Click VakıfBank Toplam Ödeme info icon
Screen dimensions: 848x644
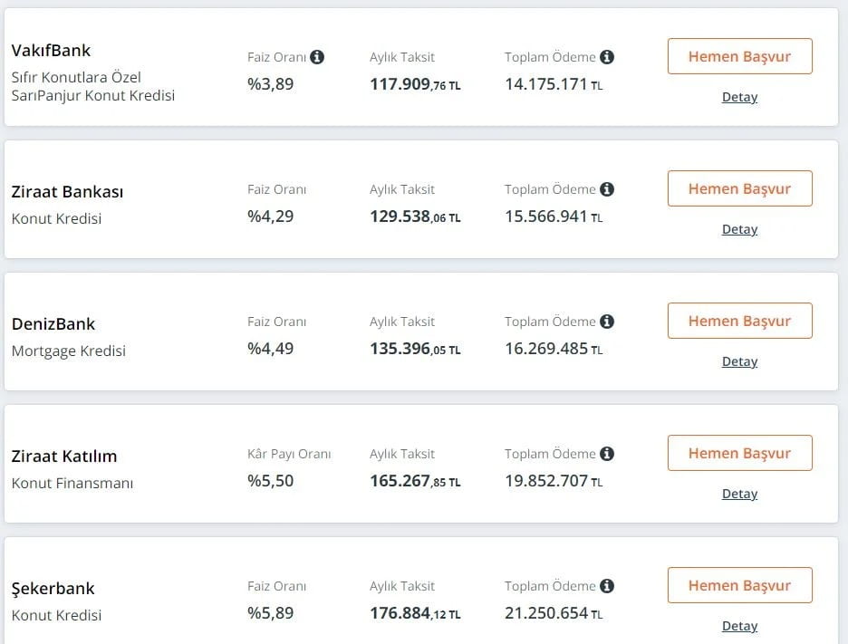click(607, 57)
